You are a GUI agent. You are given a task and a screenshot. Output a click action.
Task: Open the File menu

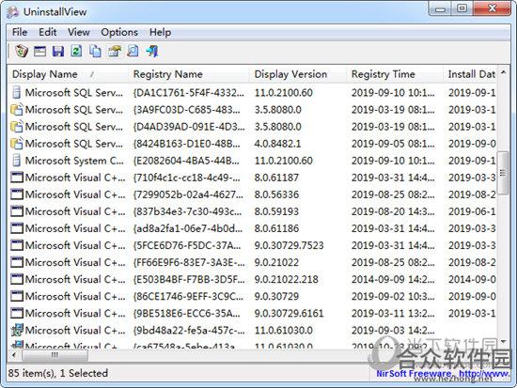(x=20, y=32)
